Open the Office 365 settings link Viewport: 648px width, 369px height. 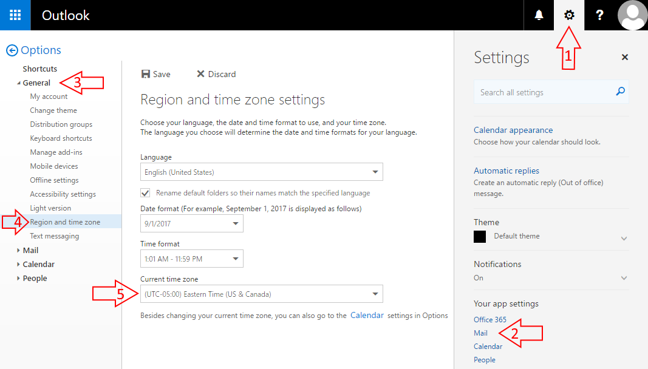490,319
